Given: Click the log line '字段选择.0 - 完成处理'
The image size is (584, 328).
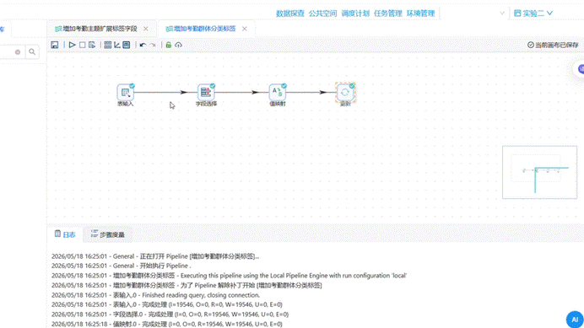Looking at the screenshot, I should [170, 315].
